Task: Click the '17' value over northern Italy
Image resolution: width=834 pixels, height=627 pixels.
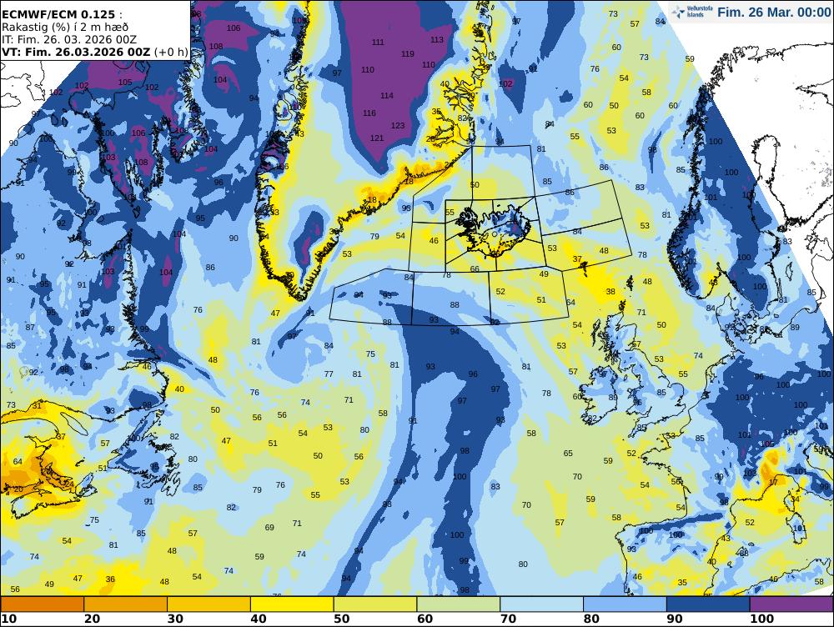Action: [773, 483]
